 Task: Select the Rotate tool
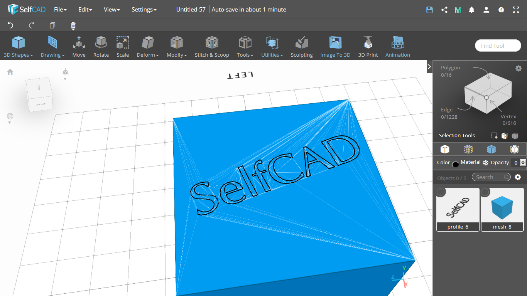pos(101,47)
